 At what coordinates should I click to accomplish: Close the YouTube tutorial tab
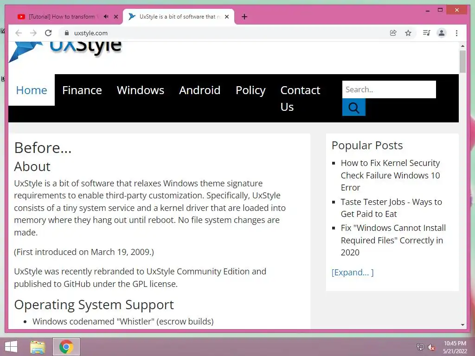116,17
